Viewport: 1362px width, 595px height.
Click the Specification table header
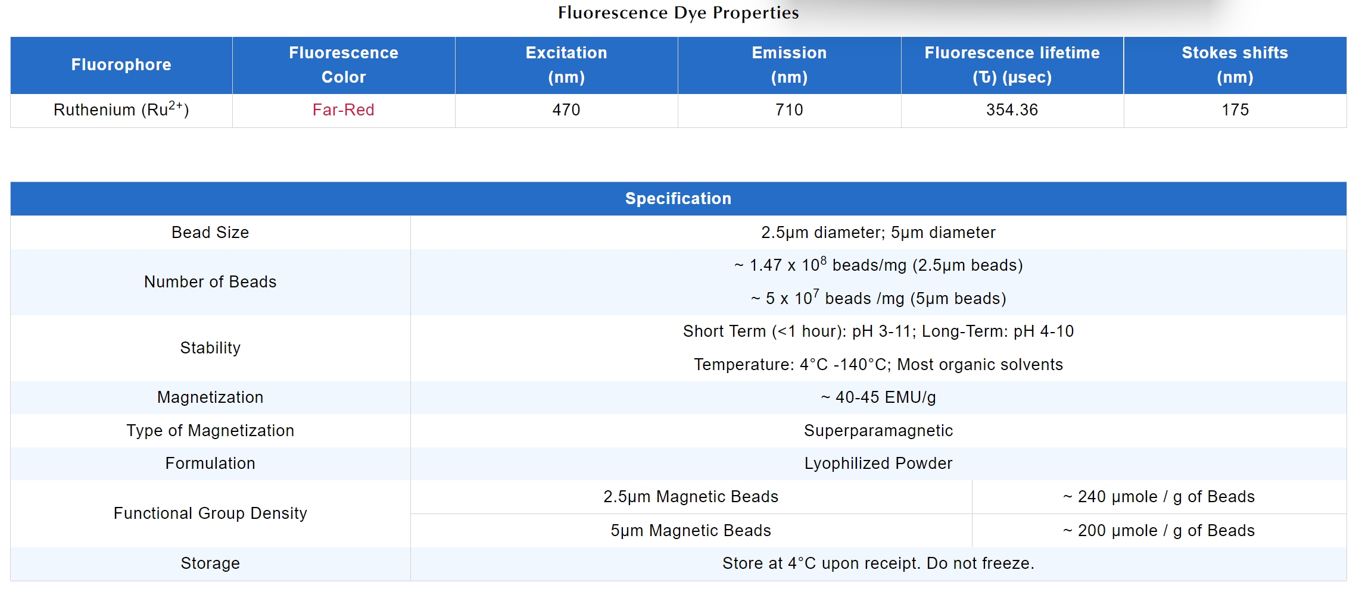(x=678, y=199)
